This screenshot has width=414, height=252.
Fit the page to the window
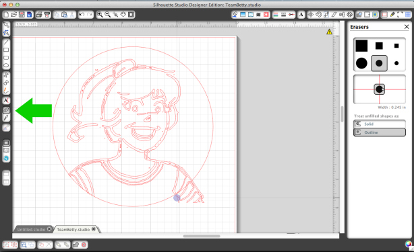131,15
